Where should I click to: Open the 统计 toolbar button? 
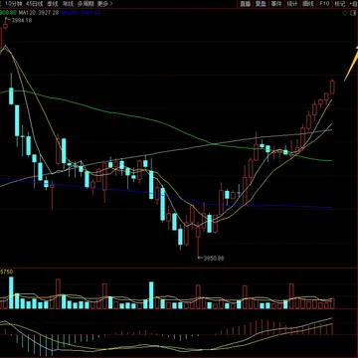(x=292, y=4)
